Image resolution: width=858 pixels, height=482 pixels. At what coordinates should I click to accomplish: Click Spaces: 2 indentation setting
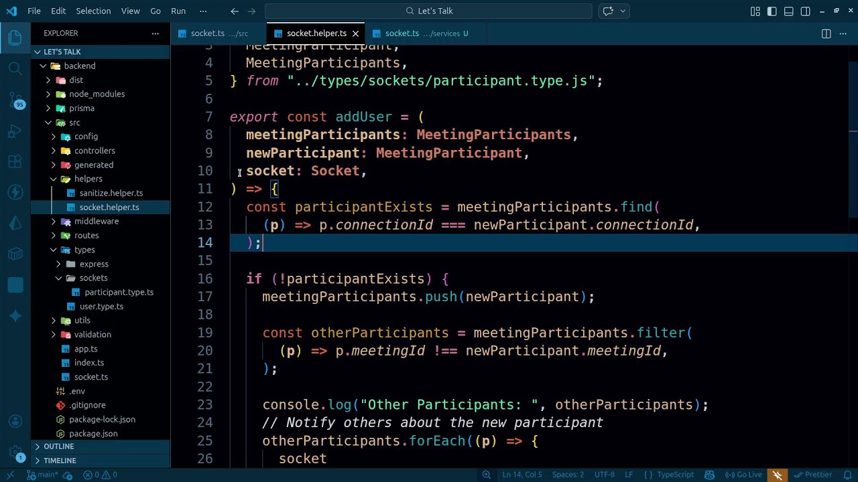(568, 475)
